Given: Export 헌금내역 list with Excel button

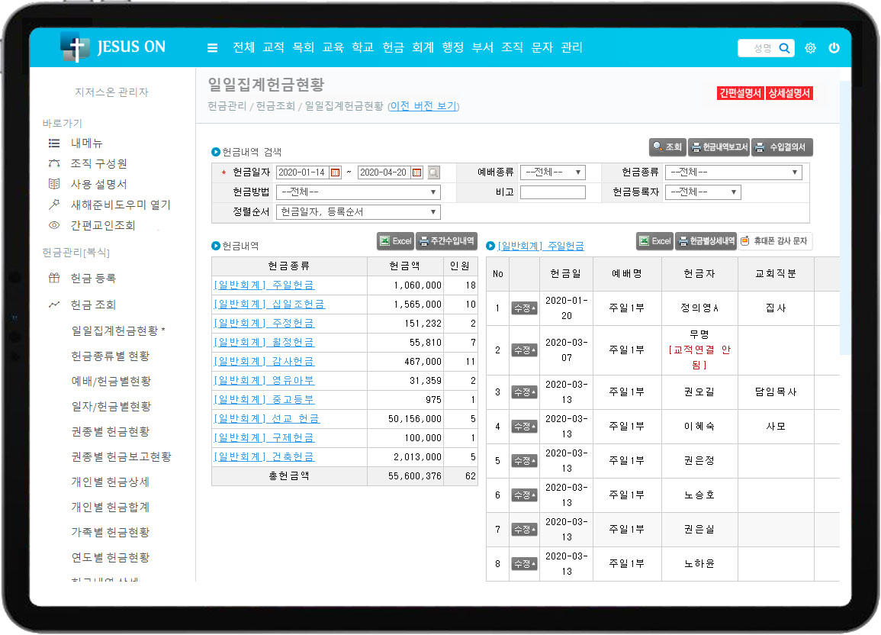Looking at the screenshot, I should [x=395, y=241].
